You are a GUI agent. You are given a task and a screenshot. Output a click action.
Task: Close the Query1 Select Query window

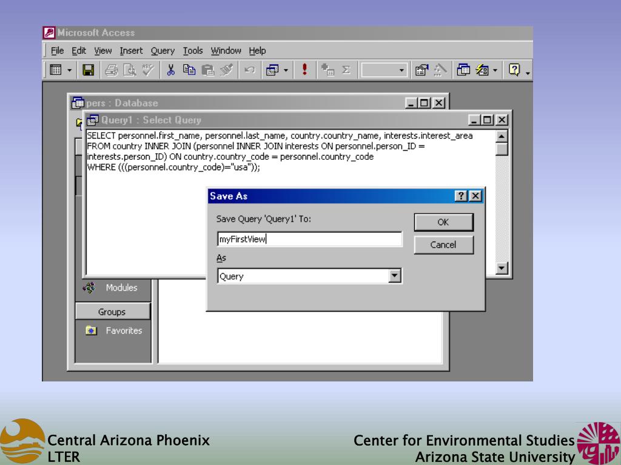[502, 120]
